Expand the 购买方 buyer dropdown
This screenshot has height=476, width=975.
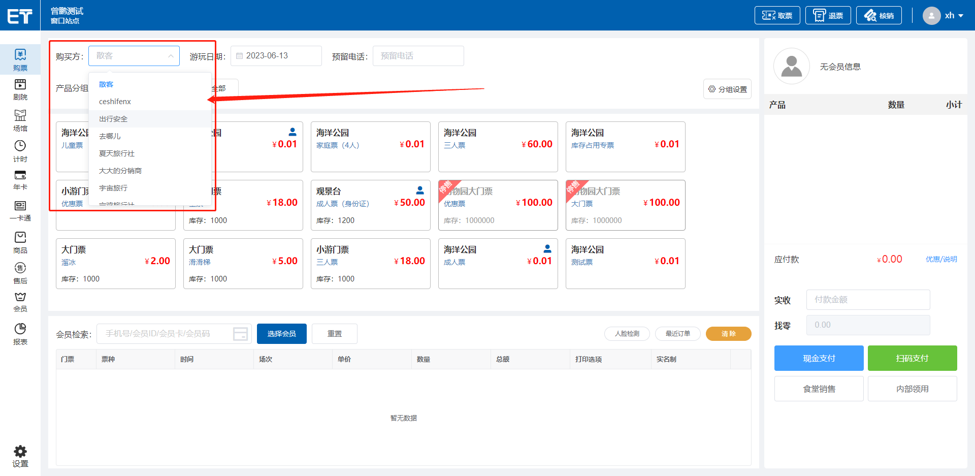pos(134,56)
